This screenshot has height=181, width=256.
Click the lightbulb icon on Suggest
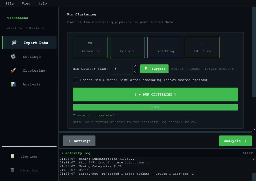tap(146, 68)
